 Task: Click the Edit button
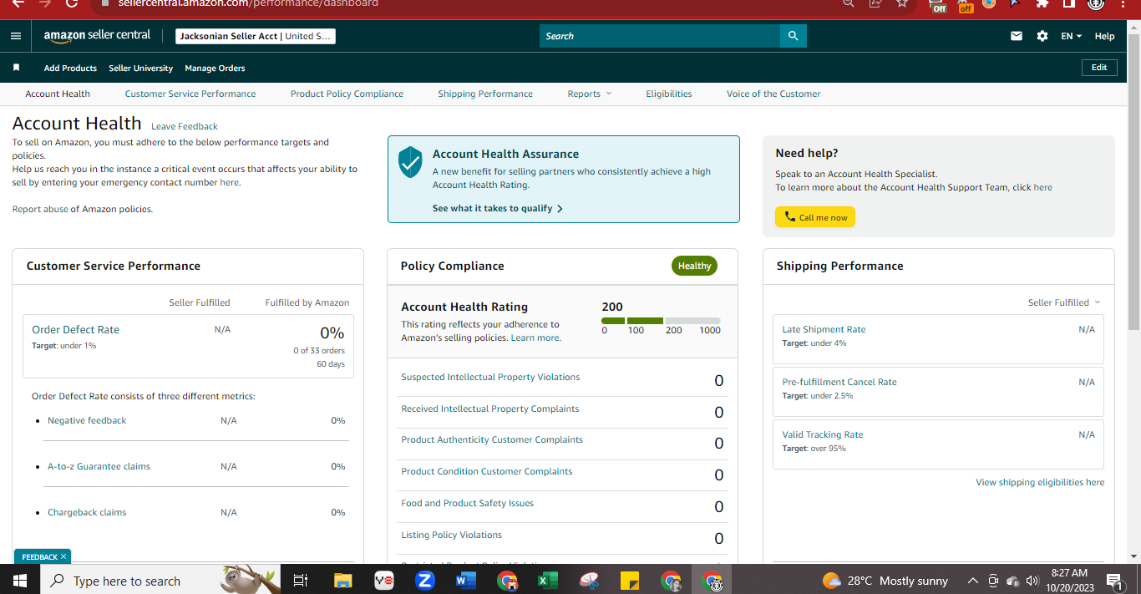pos(1099,68)
